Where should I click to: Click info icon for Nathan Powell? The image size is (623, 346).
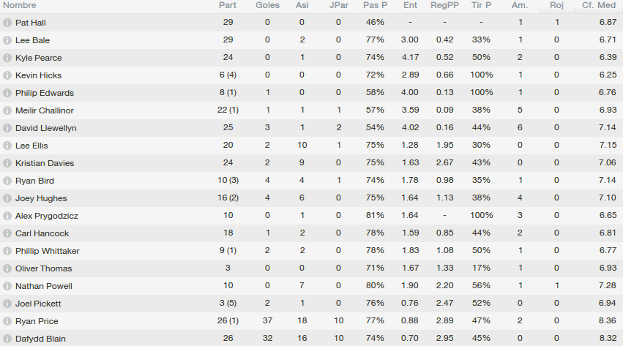click(x=7, y=286)
